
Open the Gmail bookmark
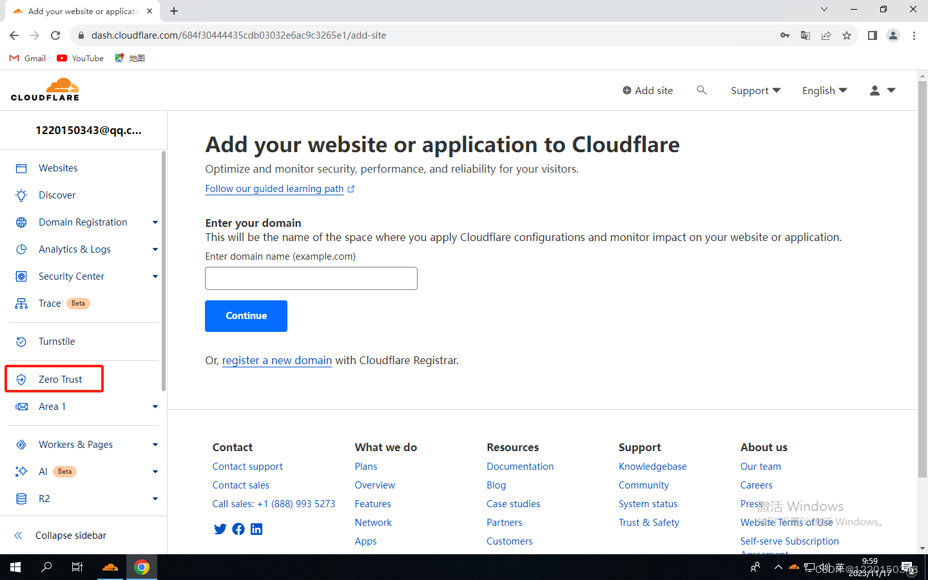tap(28, 58)
